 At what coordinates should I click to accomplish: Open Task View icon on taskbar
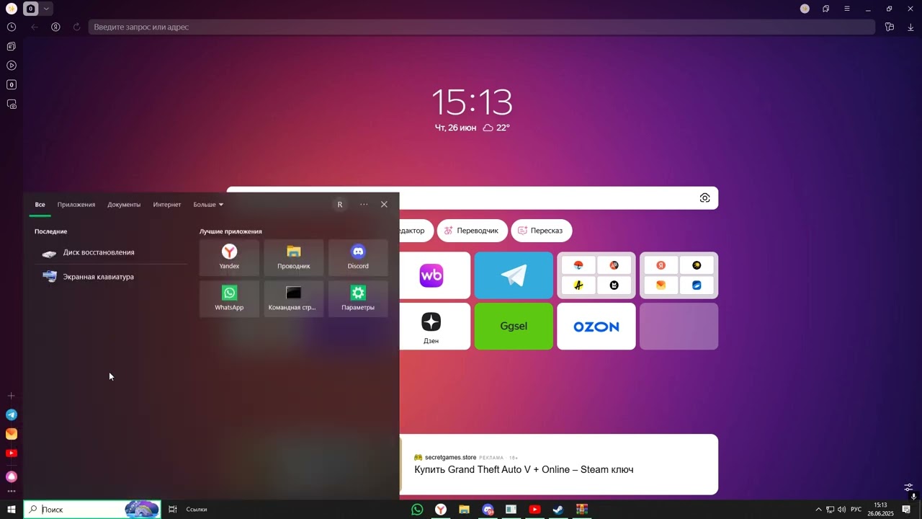173,510
